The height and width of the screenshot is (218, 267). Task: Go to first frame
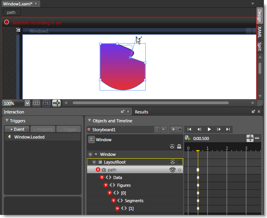189,129
